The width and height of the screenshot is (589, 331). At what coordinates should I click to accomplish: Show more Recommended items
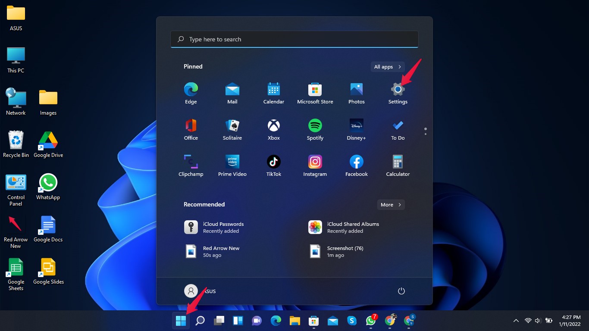pos(391,204)
